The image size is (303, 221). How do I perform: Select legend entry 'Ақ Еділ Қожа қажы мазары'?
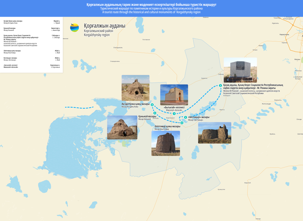13,21
